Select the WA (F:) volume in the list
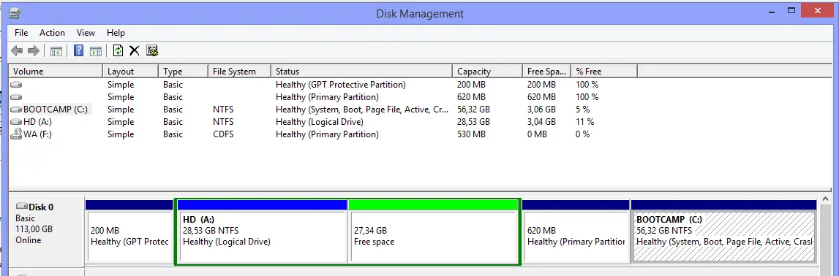 (37, 134)
